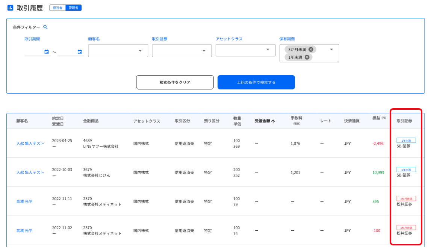Click the 1年未満 badge in 2023-04-25 row
This screenshot has width=428, height=248.
(406, 141)
